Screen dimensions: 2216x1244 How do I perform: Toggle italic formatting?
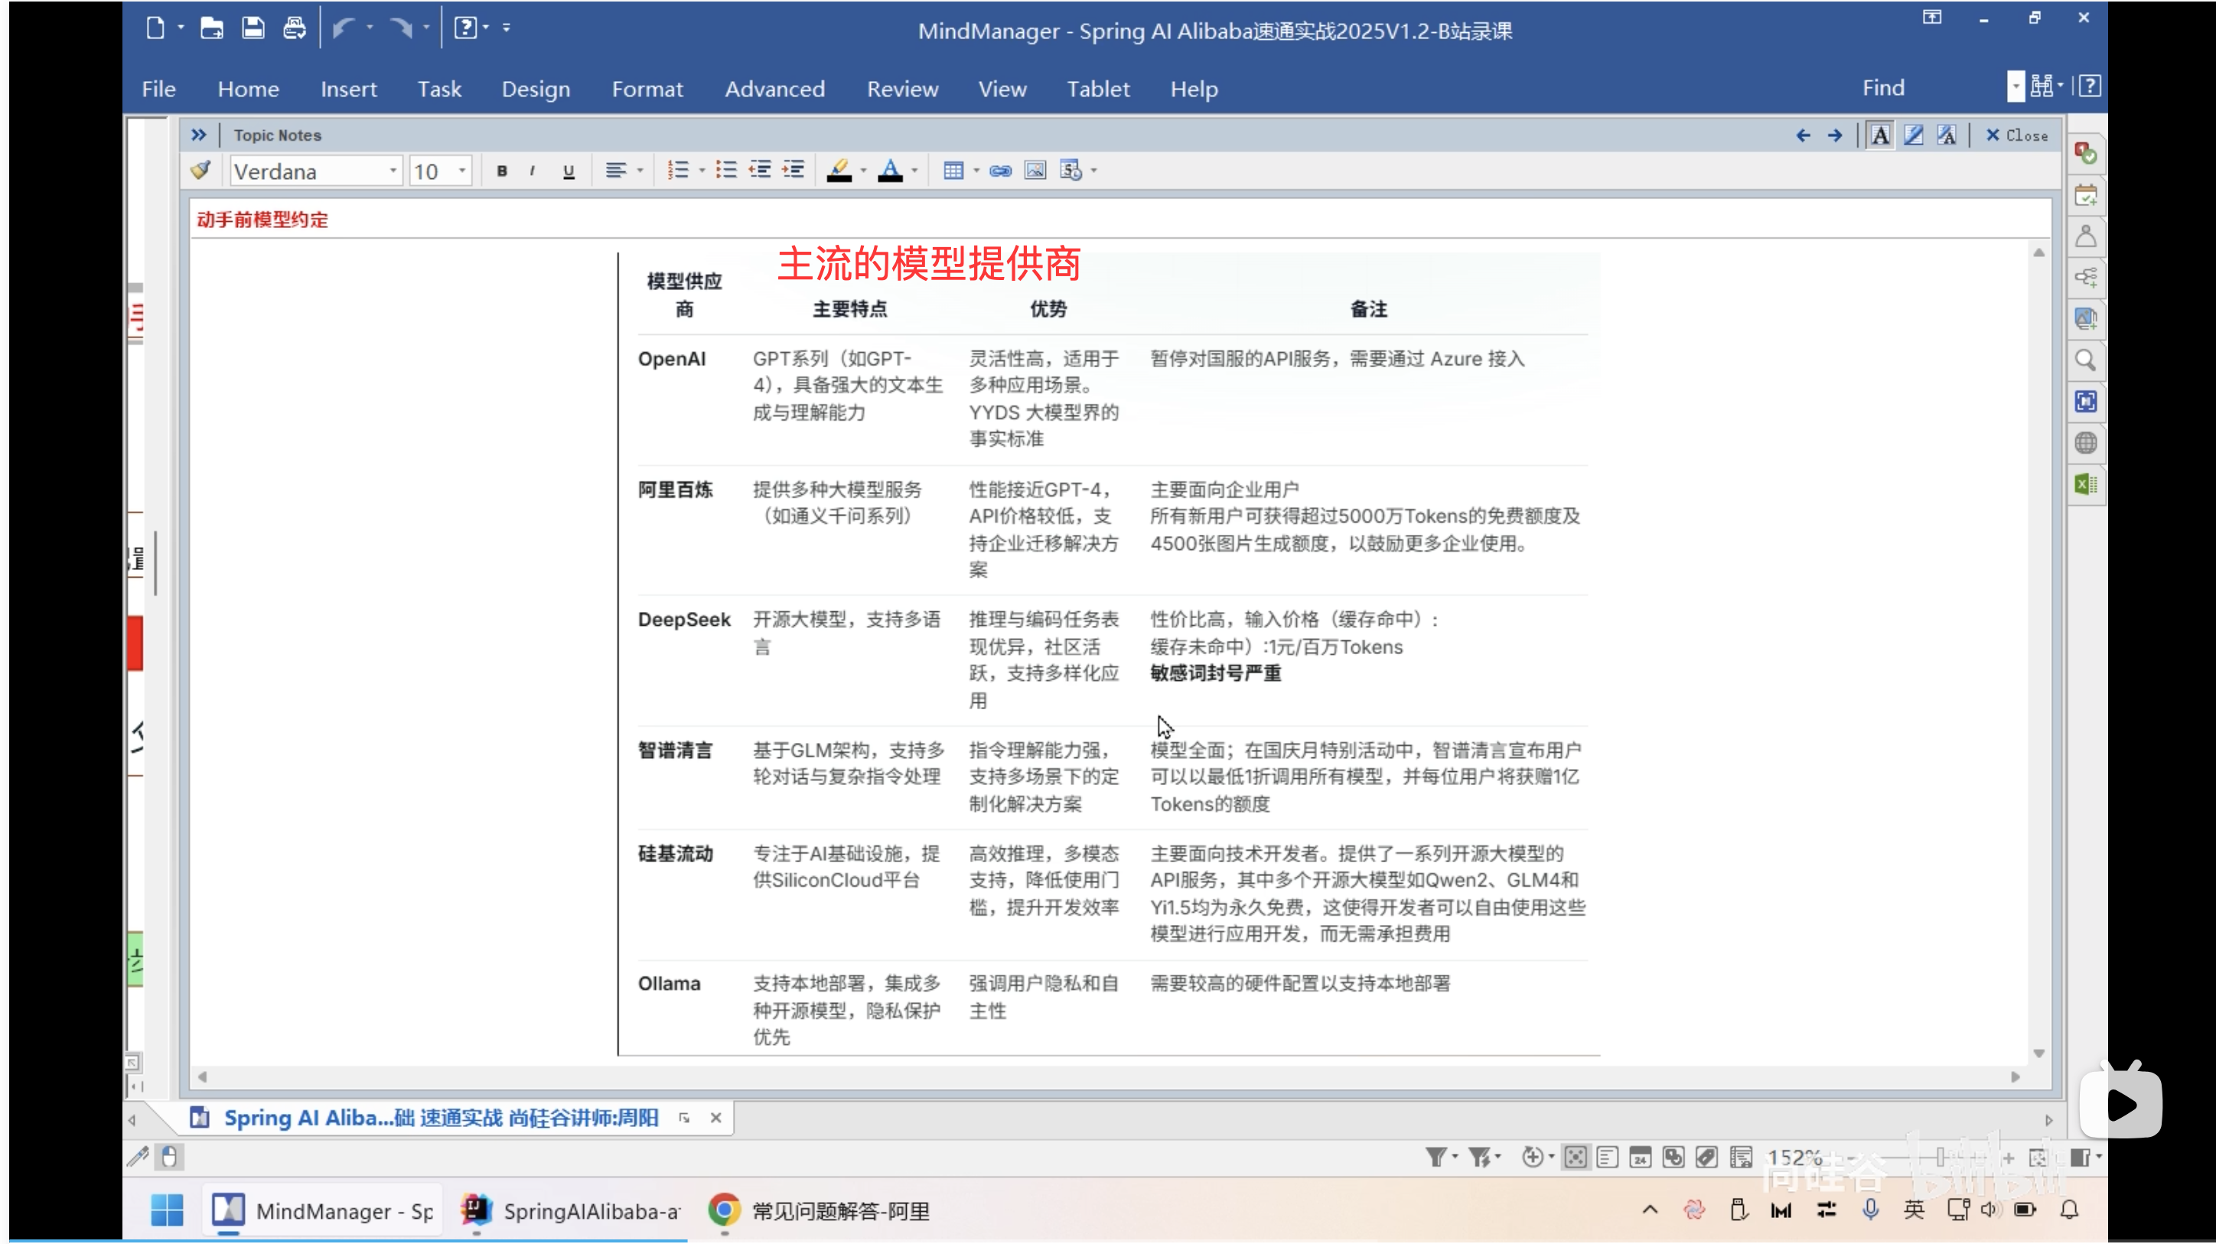tap(533, 171)
